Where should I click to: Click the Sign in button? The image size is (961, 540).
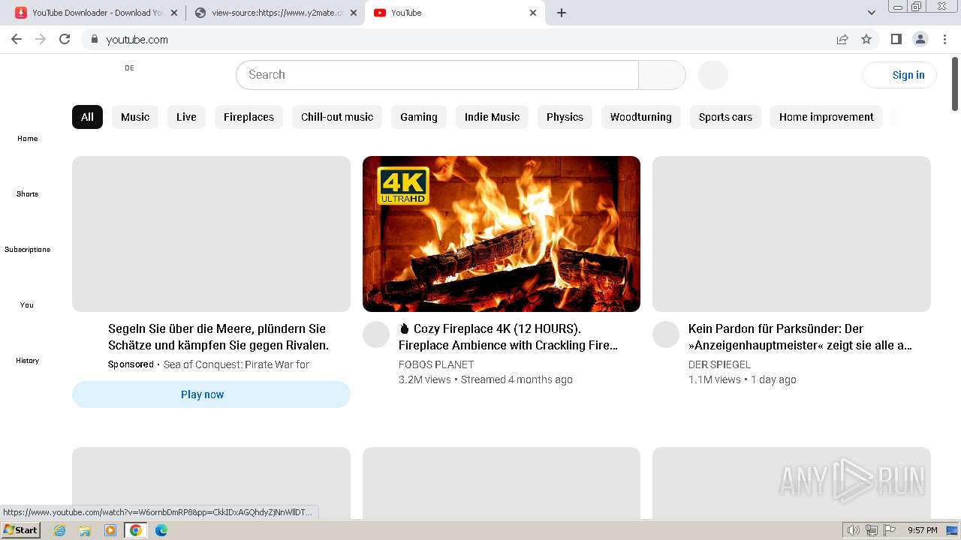coord(899,75)
